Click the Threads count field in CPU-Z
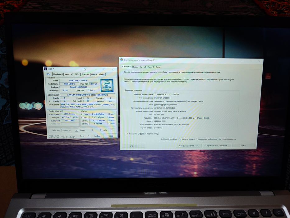 [x=112, y=130]
